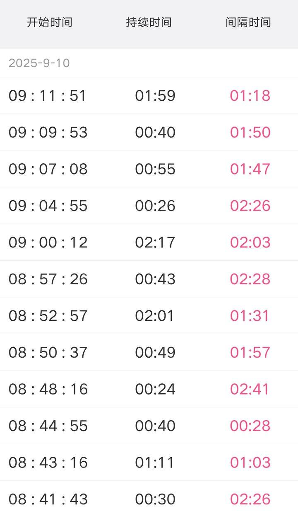This screenshot has height=516, width=298.
Task: Open the record starting at 09 : 09 : 53
Action: [149, 132]
